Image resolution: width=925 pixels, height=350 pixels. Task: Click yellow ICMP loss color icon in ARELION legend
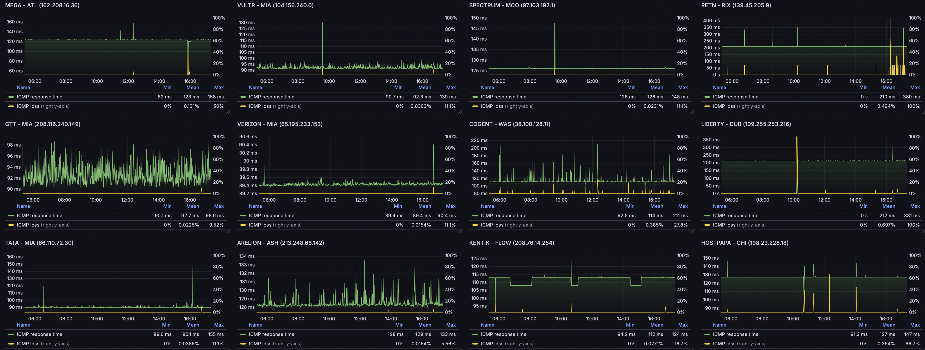243,343
